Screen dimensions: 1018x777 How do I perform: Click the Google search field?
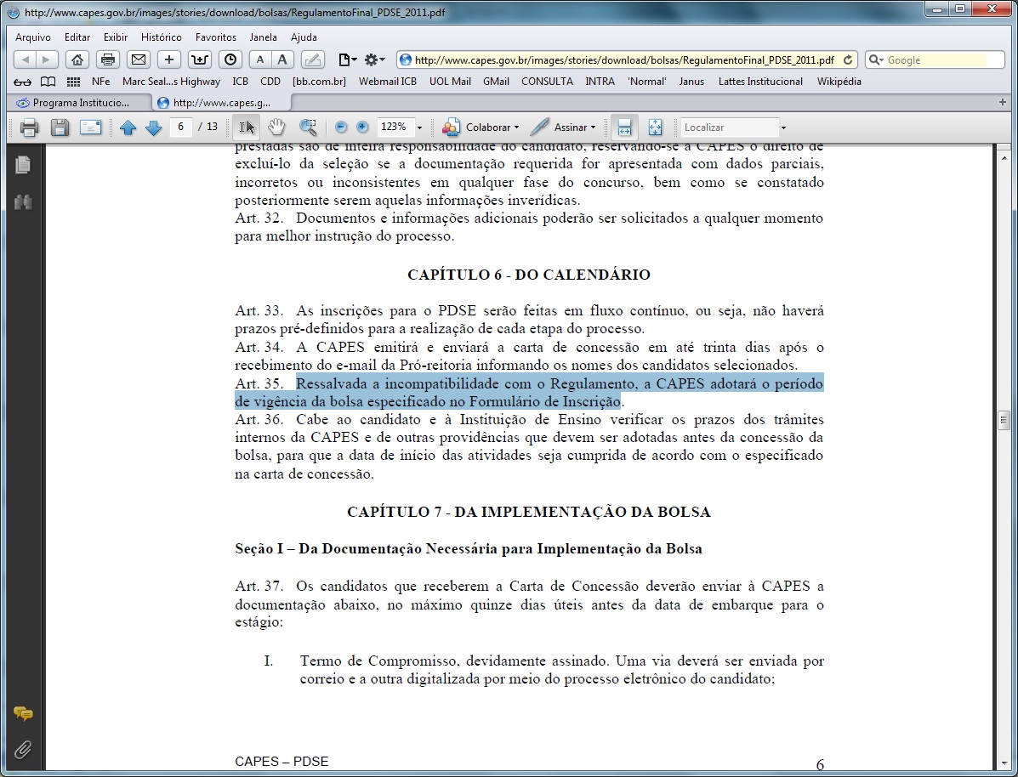pos(936,60)
